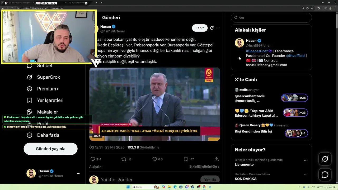
Task: Open Microsoft Edge from the taskbar
Action: 175,187
